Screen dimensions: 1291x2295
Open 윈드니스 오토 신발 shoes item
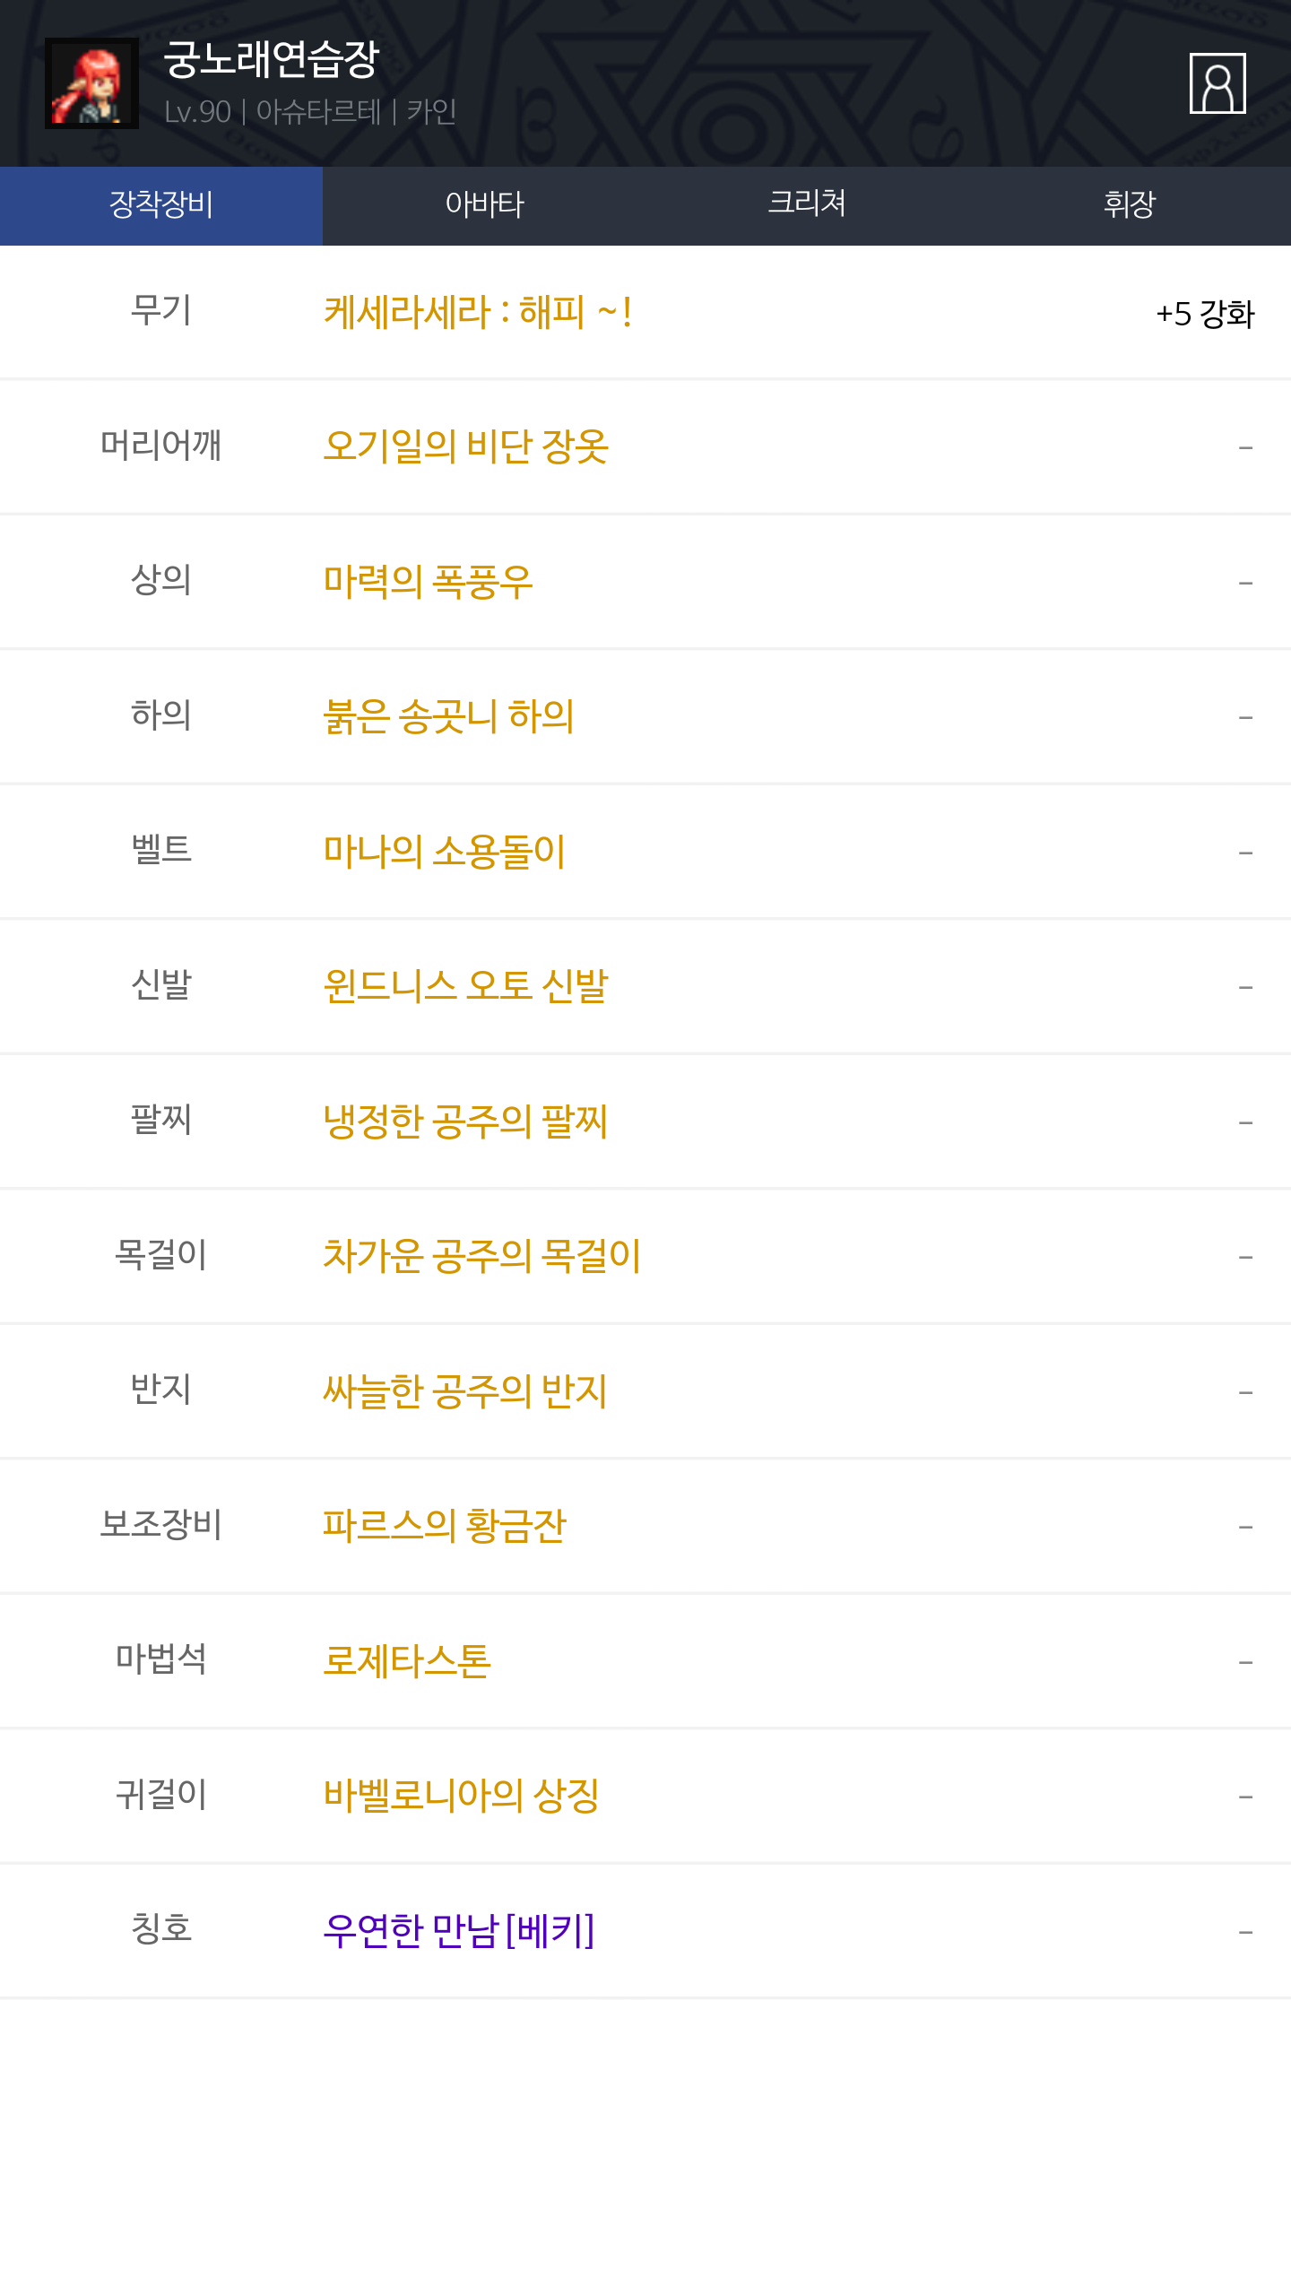coord(465,986)
